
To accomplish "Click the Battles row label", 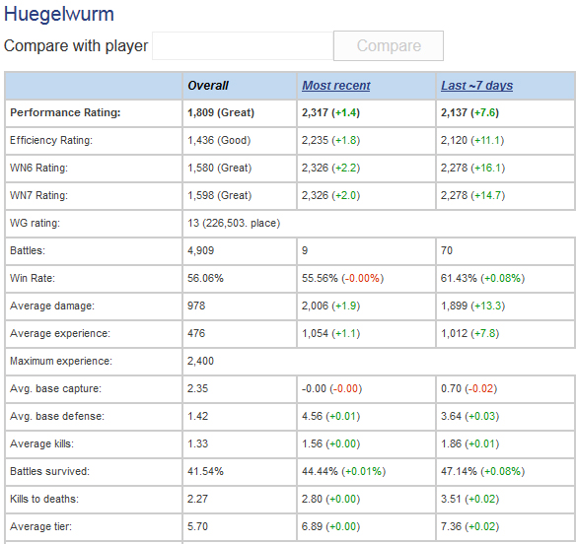I will coord(28,250).
